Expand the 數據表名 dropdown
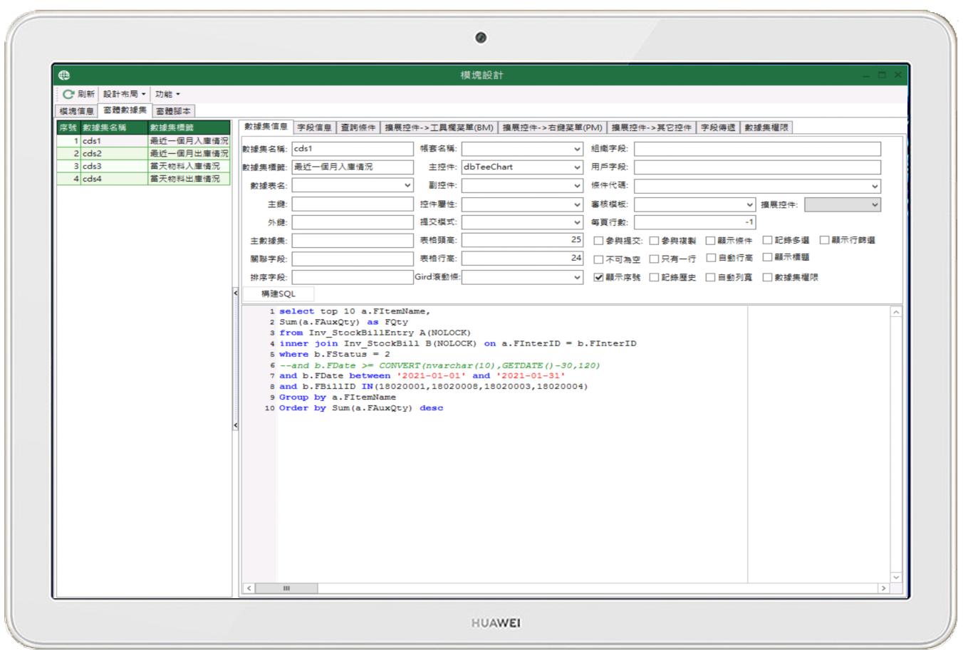The width and height of the screenshot is (963, 656). click(407, 185)
